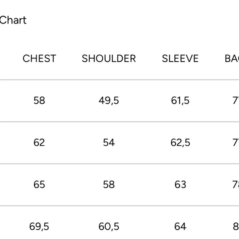
Task: Click the sleeve value 64
Action: coord(180,226)
